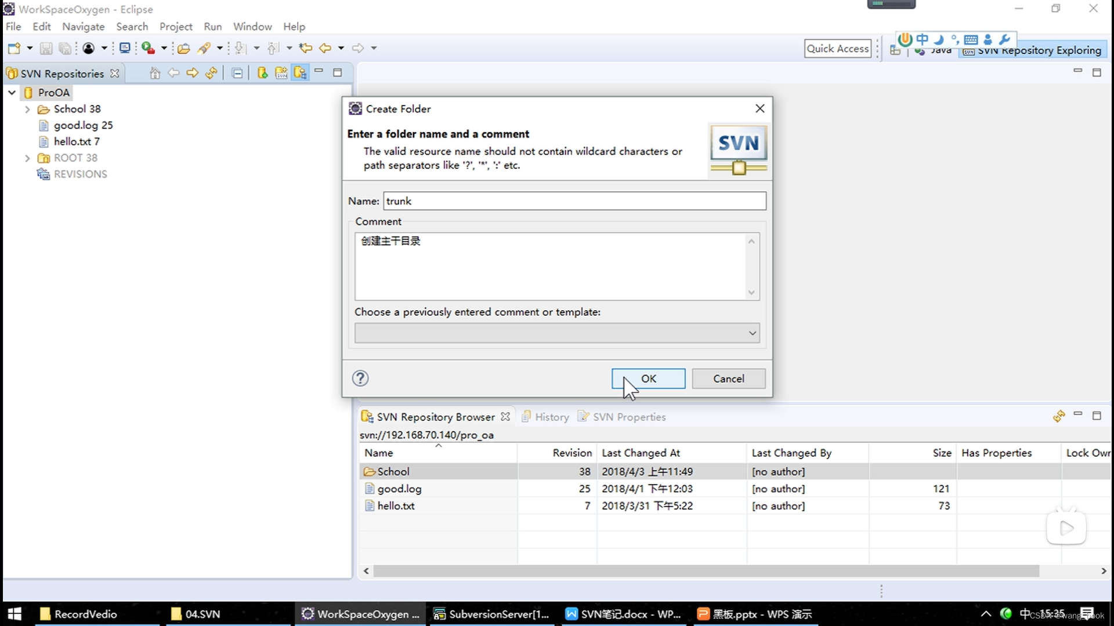This screenshot has width=1114, height=626.
Task: Click the scroll right arrow of browser table
Action: point(1103,571)
